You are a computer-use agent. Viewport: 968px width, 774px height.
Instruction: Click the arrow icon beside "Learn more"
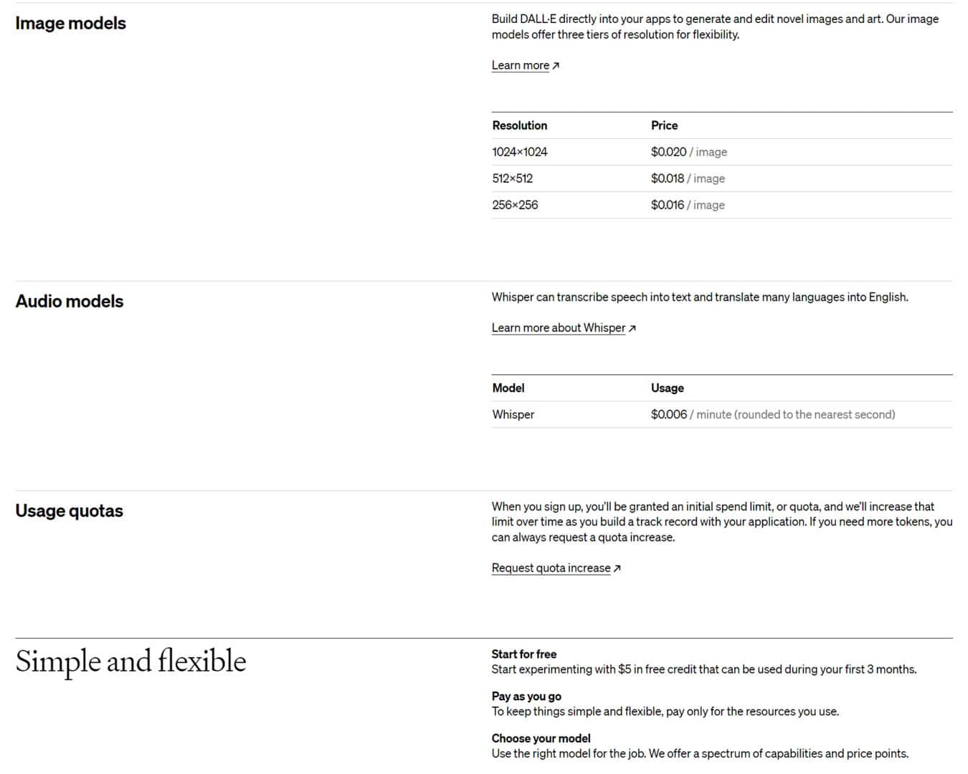(556, 66)
